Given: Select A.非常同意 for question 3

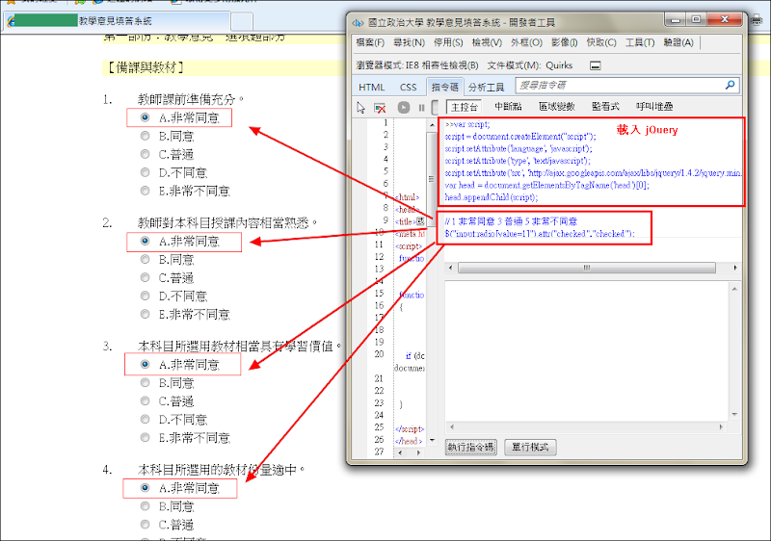Looking at the screenshot, I should click(146, 364).
